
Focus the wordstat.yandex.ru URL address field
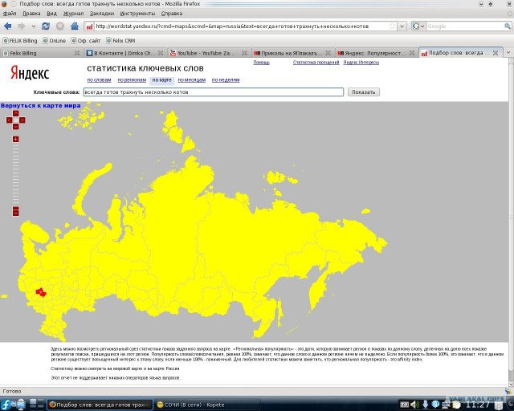coord(241,26)
